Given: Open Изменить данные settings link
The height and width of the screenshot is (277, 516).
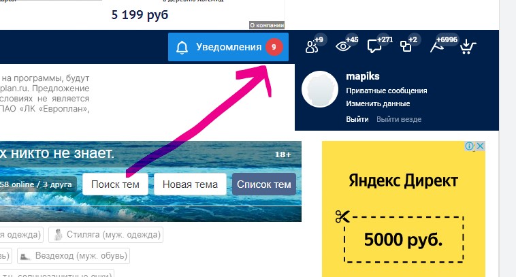Looking at the screenshot, I should point(378,103).
